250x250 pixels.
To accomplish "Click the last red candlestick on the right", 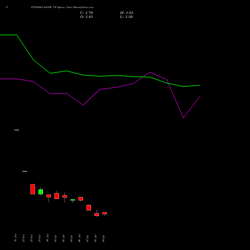I will coord(104,213).
